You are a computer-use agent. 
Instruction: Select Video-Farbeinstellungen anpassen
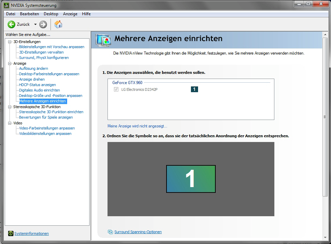click(47, 128)
